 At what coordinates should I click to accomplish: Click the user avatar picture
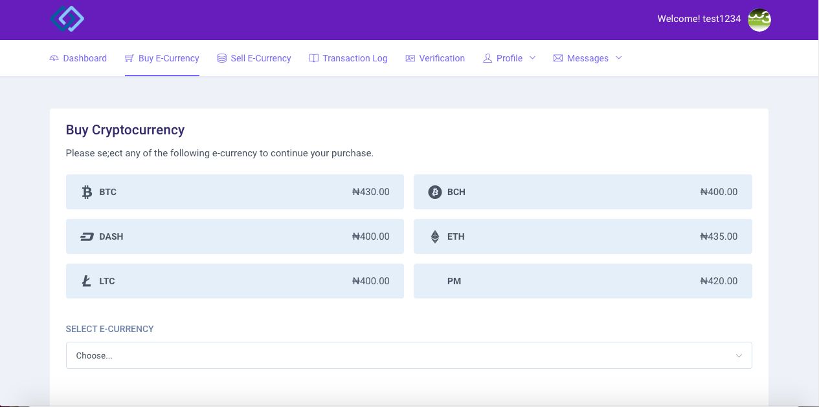tap(759, 19)
